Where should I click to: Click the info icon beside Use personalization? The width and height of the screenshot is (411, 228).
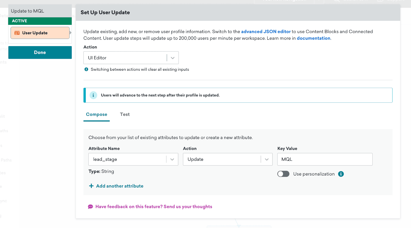[341, 174]
